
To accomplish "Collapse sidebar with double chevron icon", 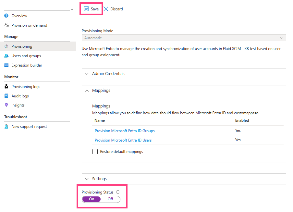I will 72,9.
